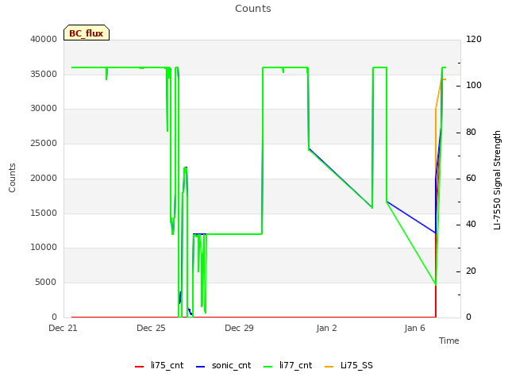Select the li75_cnt legend label
Viewport: 508px width, 381px height.
click(167, 365)
